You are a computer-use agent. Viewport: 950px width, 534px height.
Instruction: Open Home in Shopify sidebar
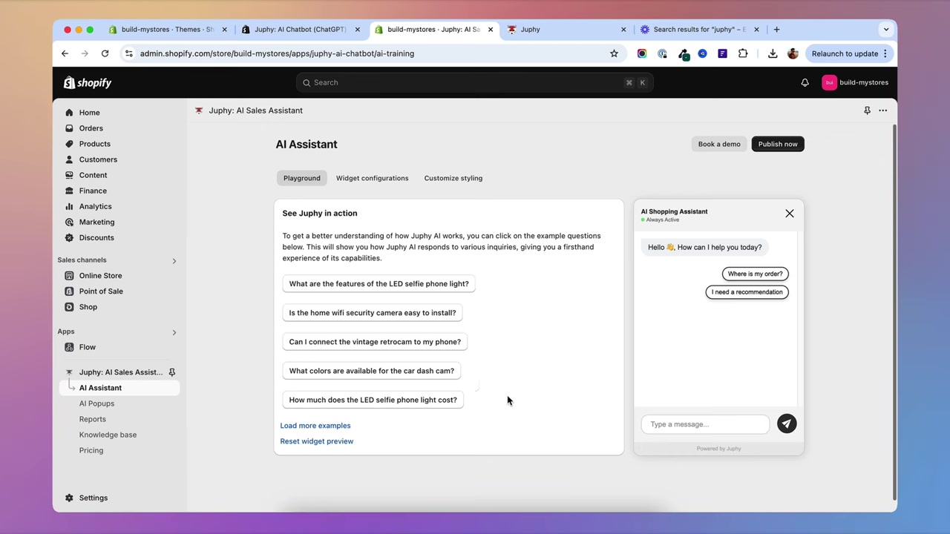point(89,113)
